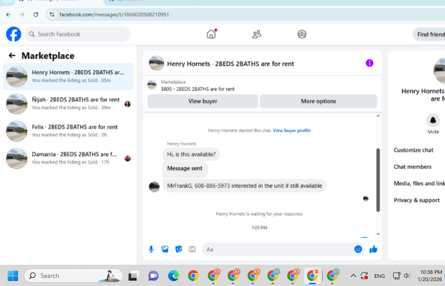
Task: Click scroll-up arrow of chat
Action: pyautogui.click(x=378, y=116)
